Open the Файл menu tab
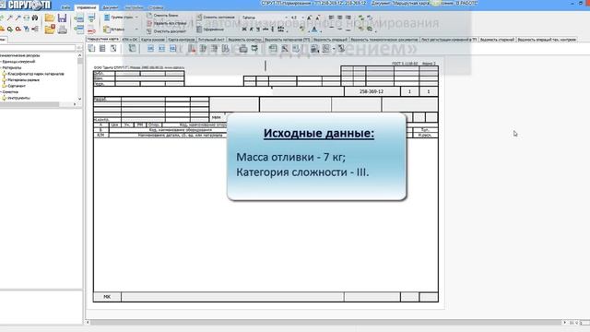 click(x=65, y=7)
